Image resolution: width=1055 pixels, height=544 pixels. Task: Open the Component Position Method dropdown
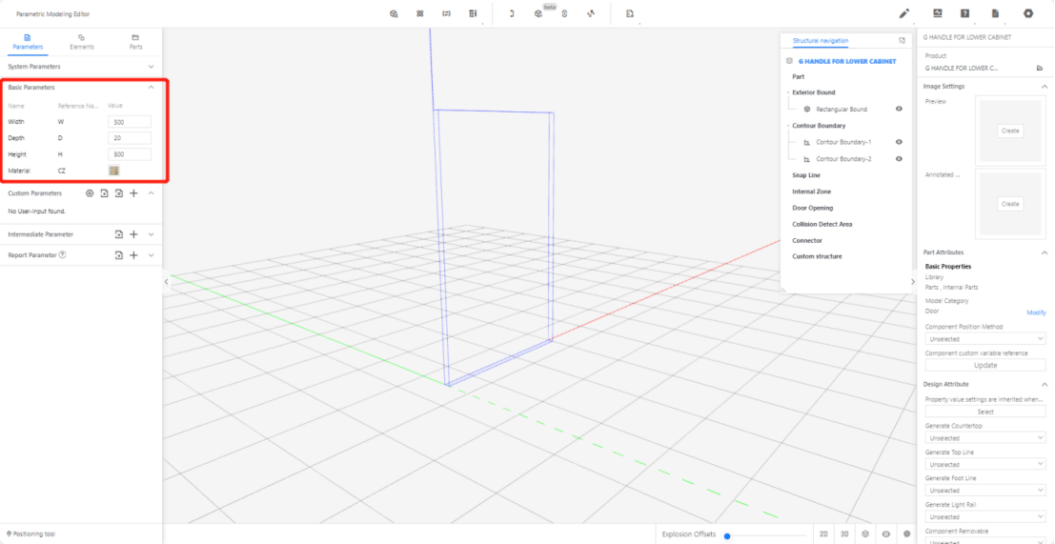point(985,339)
